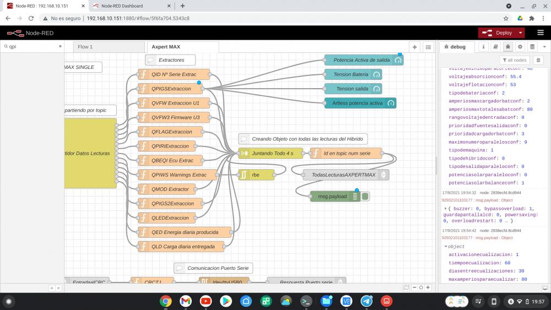The image size is (551, 310).
Task: Open the info sidebar tab icon
Action: point(484,47)
